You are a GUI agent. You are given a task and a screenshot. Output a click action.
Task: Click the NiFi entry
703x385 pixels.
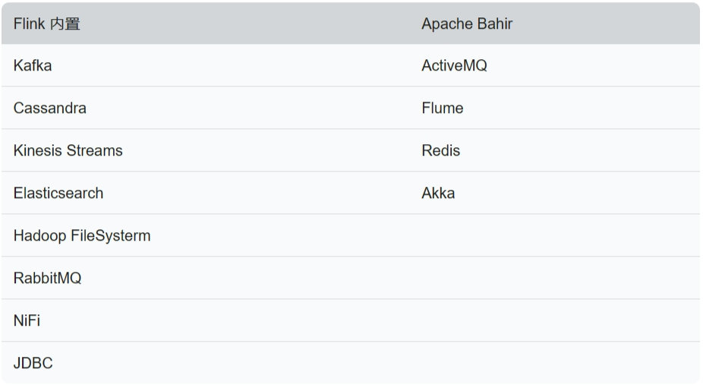point(27,321)
